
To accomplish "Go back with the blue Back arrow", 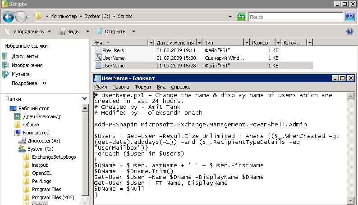I will click(x=8, y=17).
